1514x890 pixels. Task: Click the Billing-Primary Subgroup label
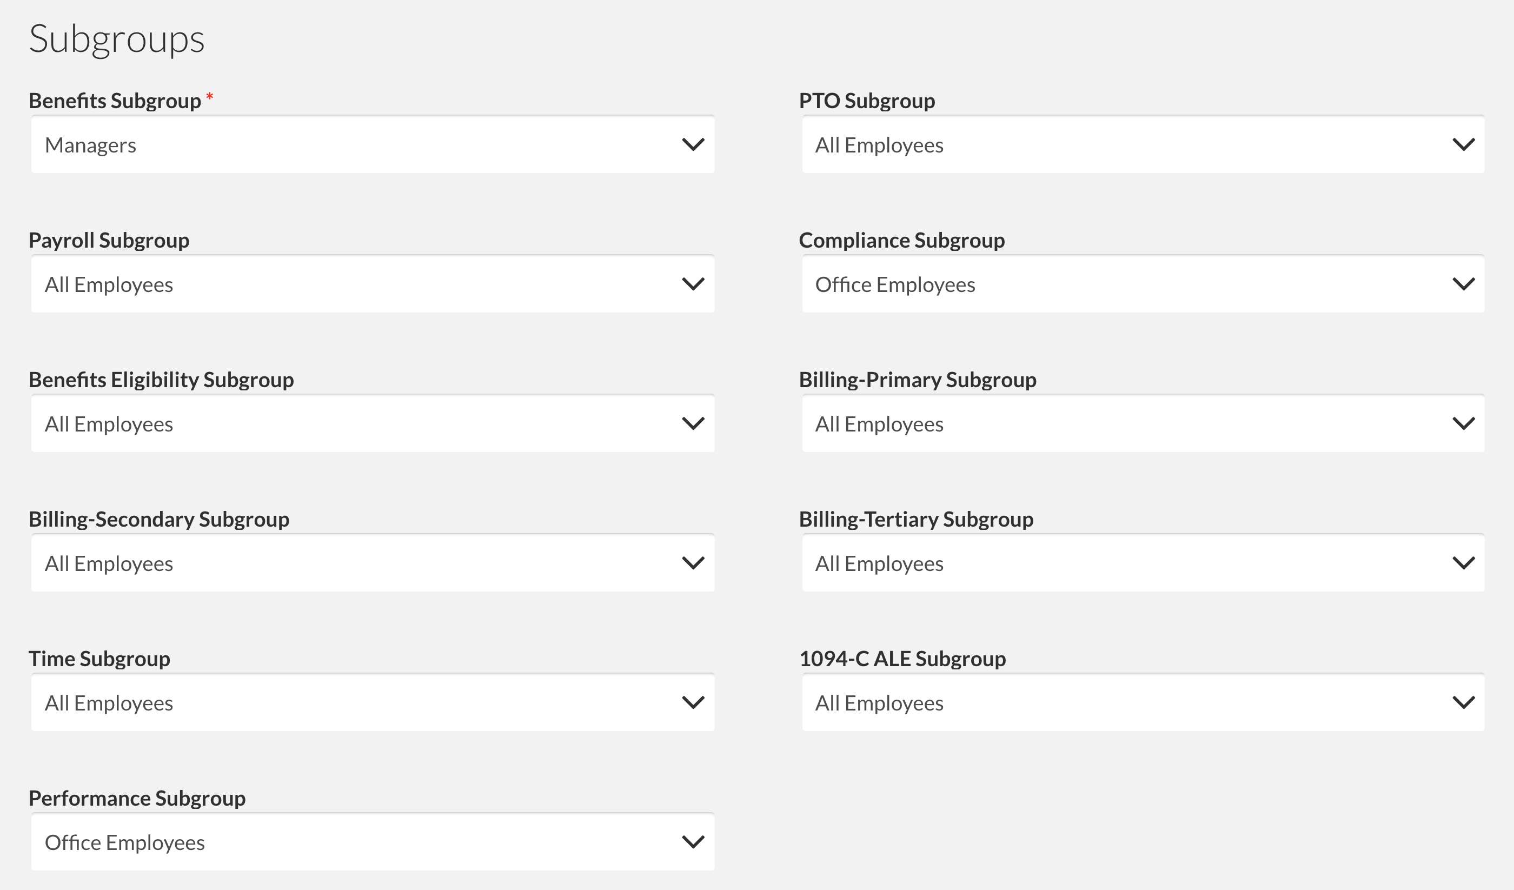click(x=918, y=380)
